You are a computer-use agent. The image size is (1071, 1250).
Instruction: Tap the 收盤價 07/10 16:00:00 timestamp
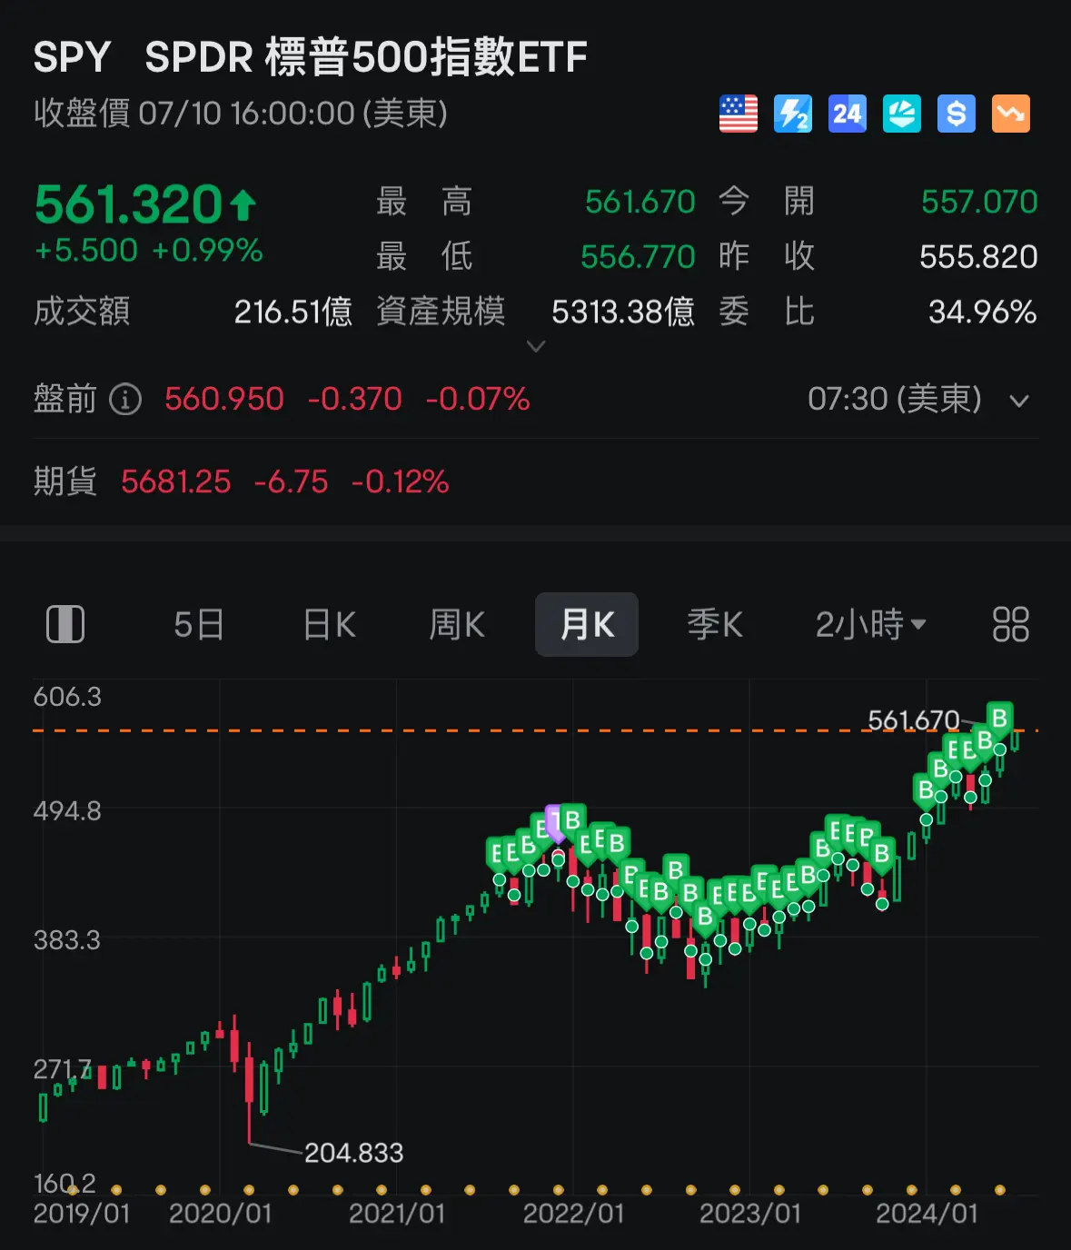(241, 114)
